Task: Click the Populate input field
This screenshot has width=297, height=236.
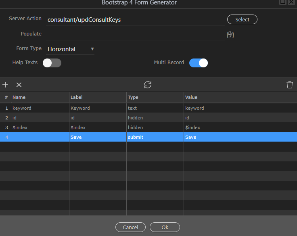Action: [135, 34]
